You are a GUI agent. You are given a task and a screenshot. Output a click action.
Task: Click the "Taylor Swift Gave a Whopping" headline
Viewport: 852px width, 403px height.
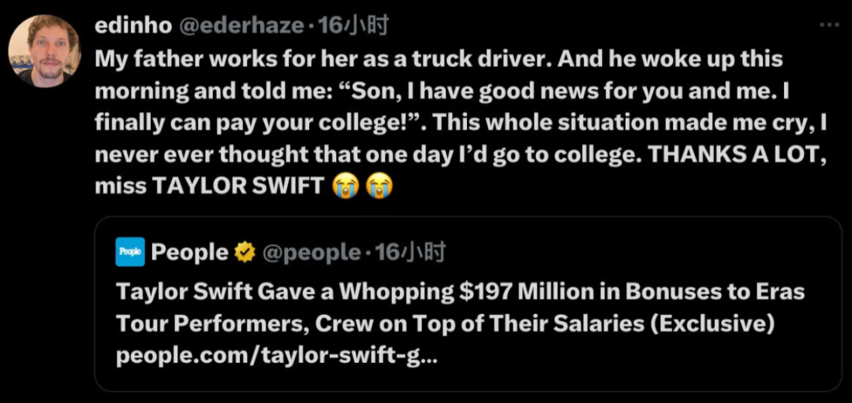click(x=286, y=292)
